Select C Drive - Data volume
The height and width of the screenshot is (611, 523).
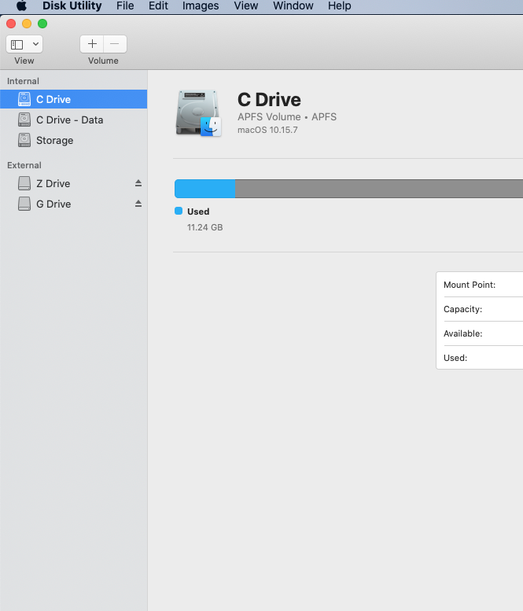click(74, 120)
